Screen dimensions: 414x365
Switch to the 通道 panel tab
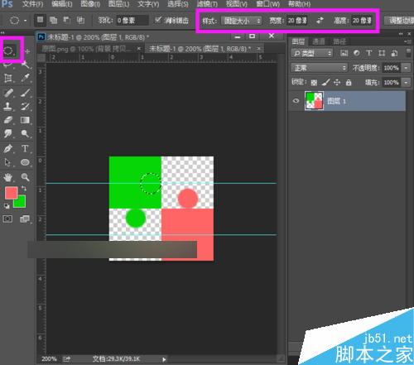point(319,41)
